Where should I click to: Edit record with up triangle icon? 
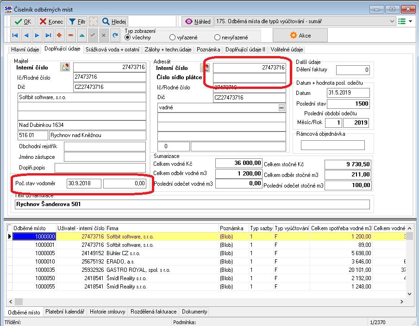(82, 35)
